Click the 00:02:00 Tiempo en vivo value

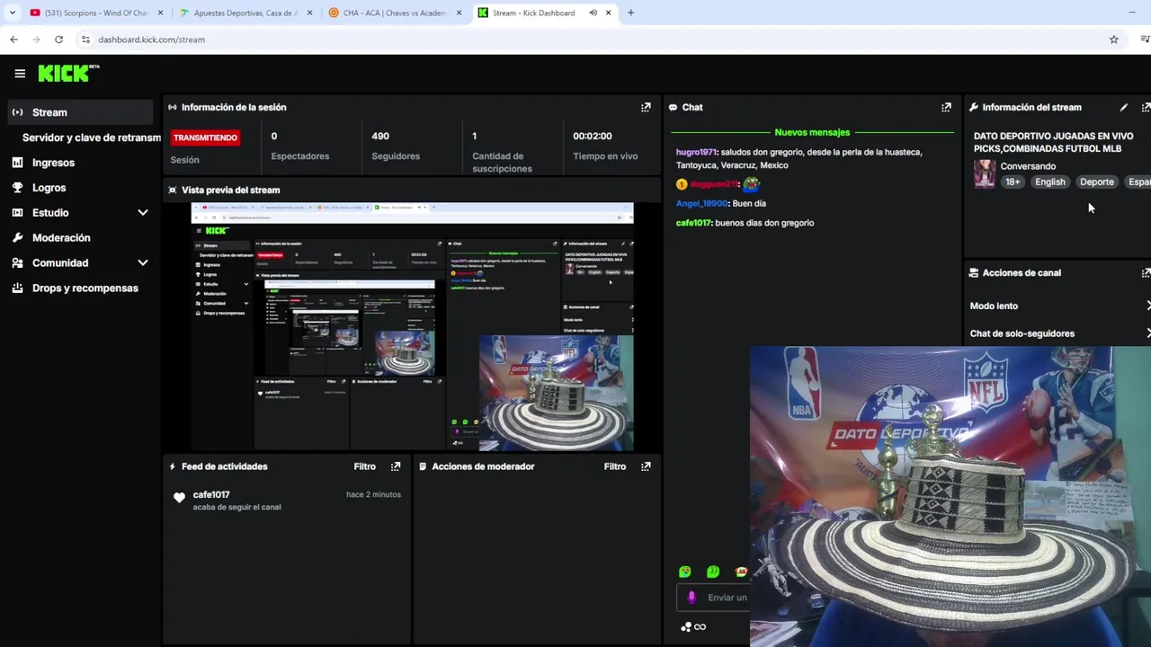coord(593,136)
